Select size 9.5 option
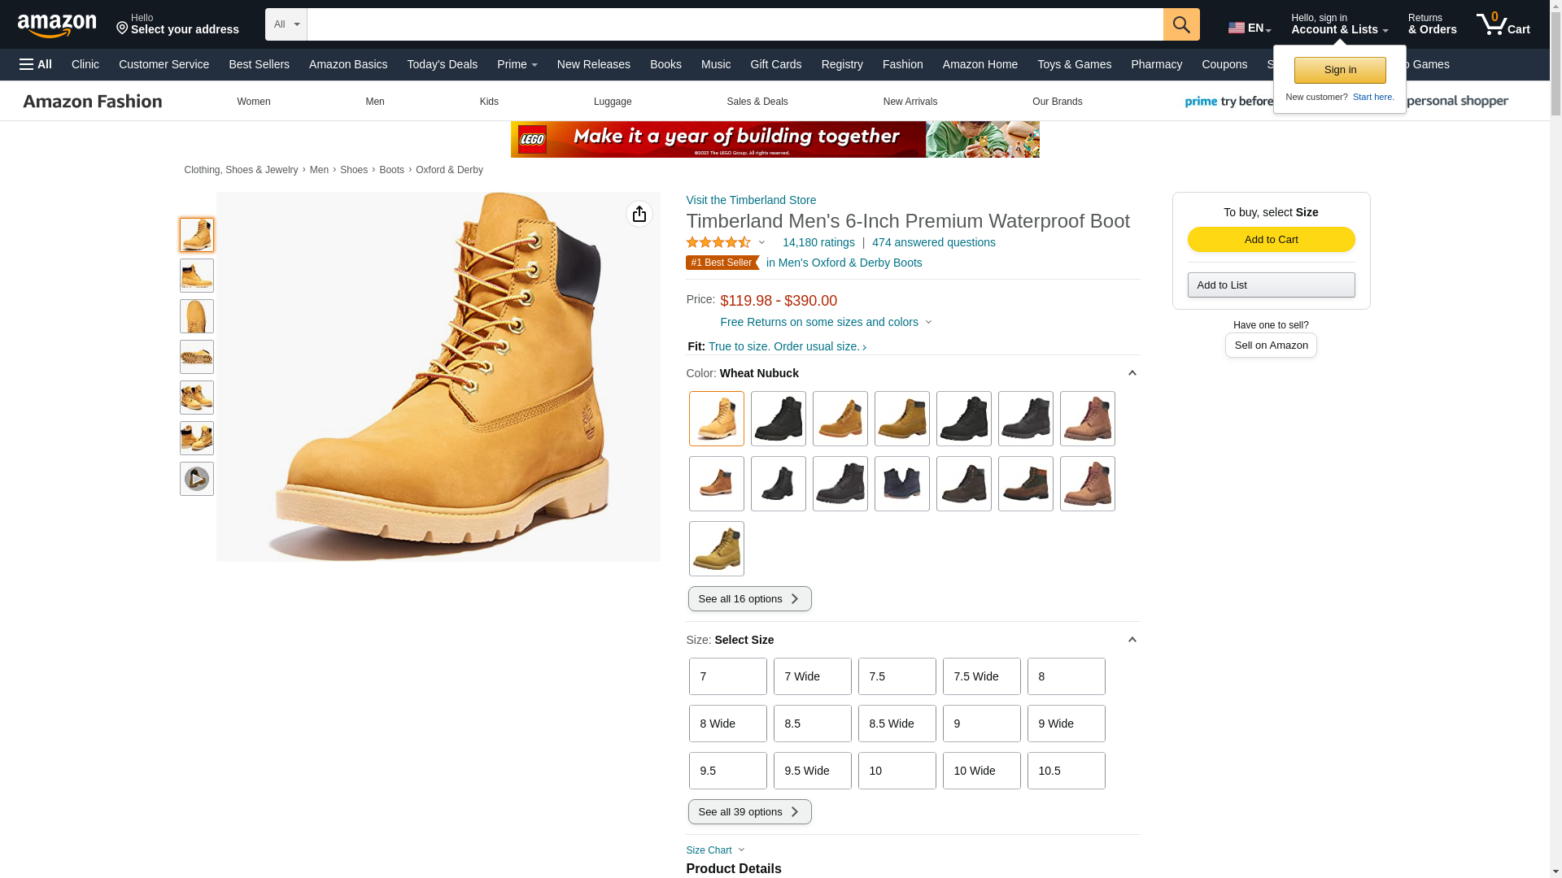The width and height of the screenshot is (1562, 878). [x=727, y=771]
